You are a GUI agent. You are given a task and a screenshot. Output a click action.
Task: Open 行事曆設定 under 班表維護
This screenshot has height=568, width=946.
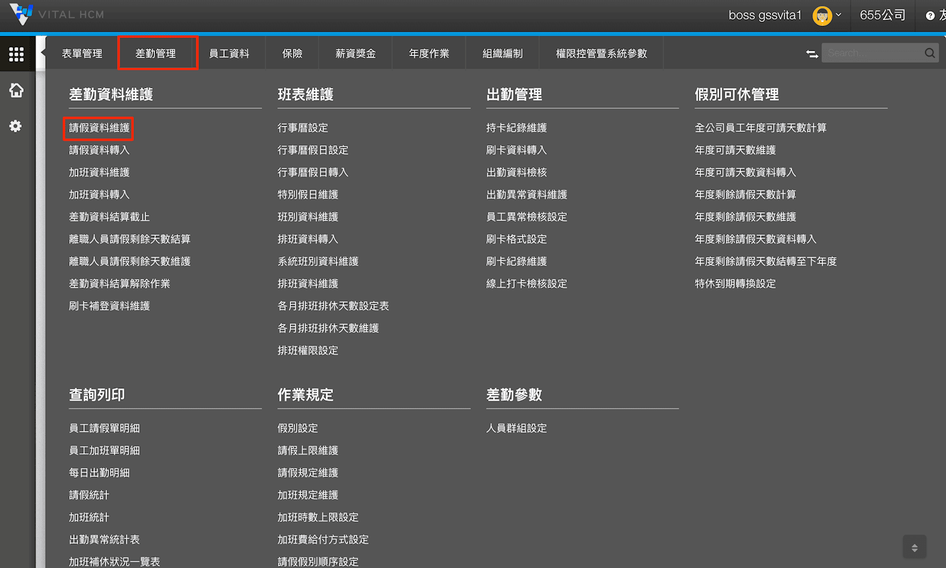pyautogui.click(x=302, y=128)
